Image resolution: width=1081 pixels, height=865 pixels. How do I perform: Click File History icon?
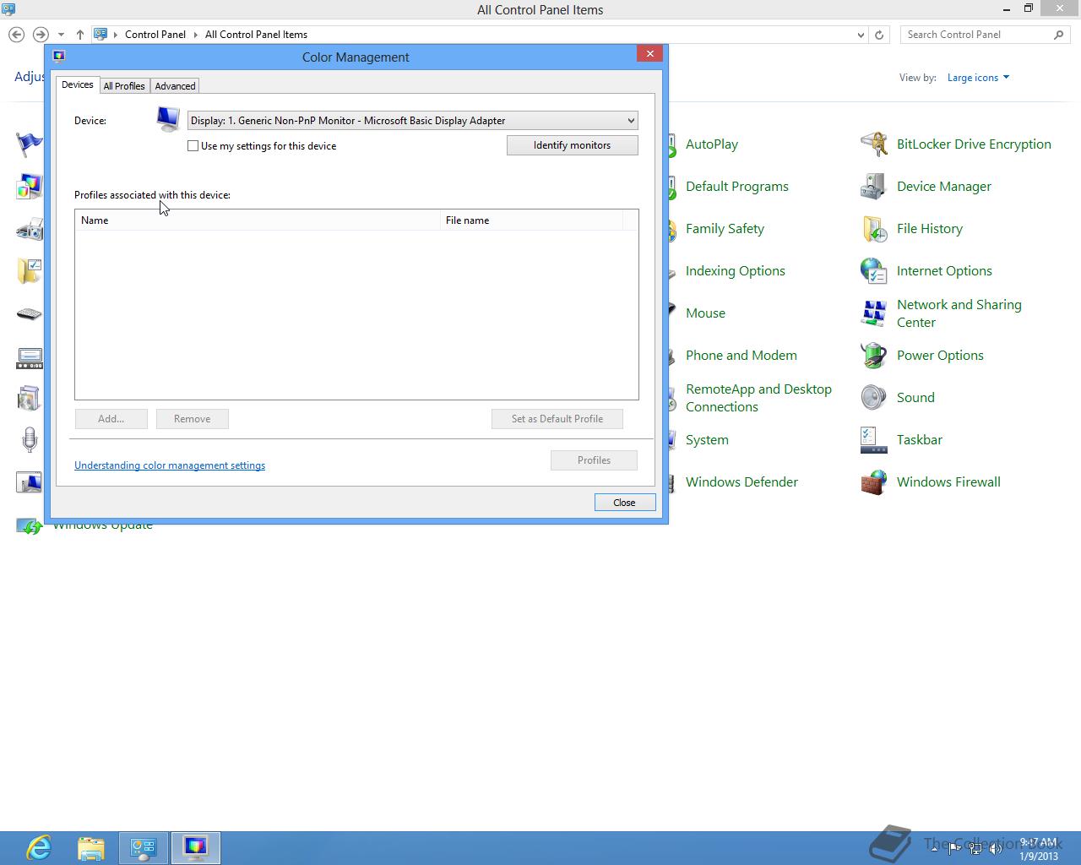tap(873, 229)
